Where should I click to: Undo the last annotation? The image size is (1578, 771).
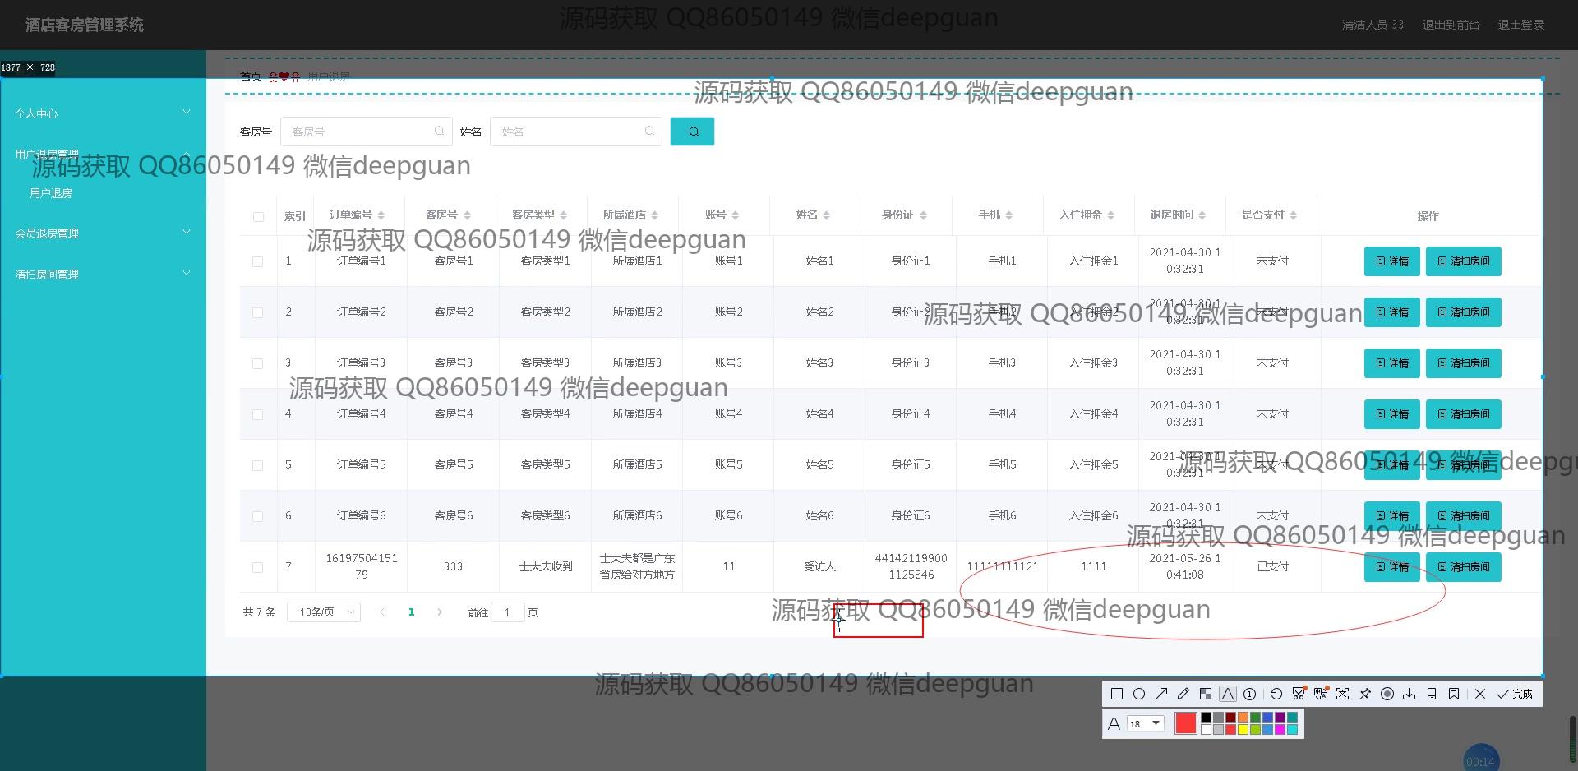coord(1276,694)
